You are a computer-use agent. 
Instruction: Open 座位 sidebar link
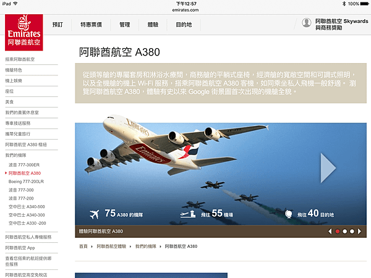pyautogui.click(x=9, y=91)
